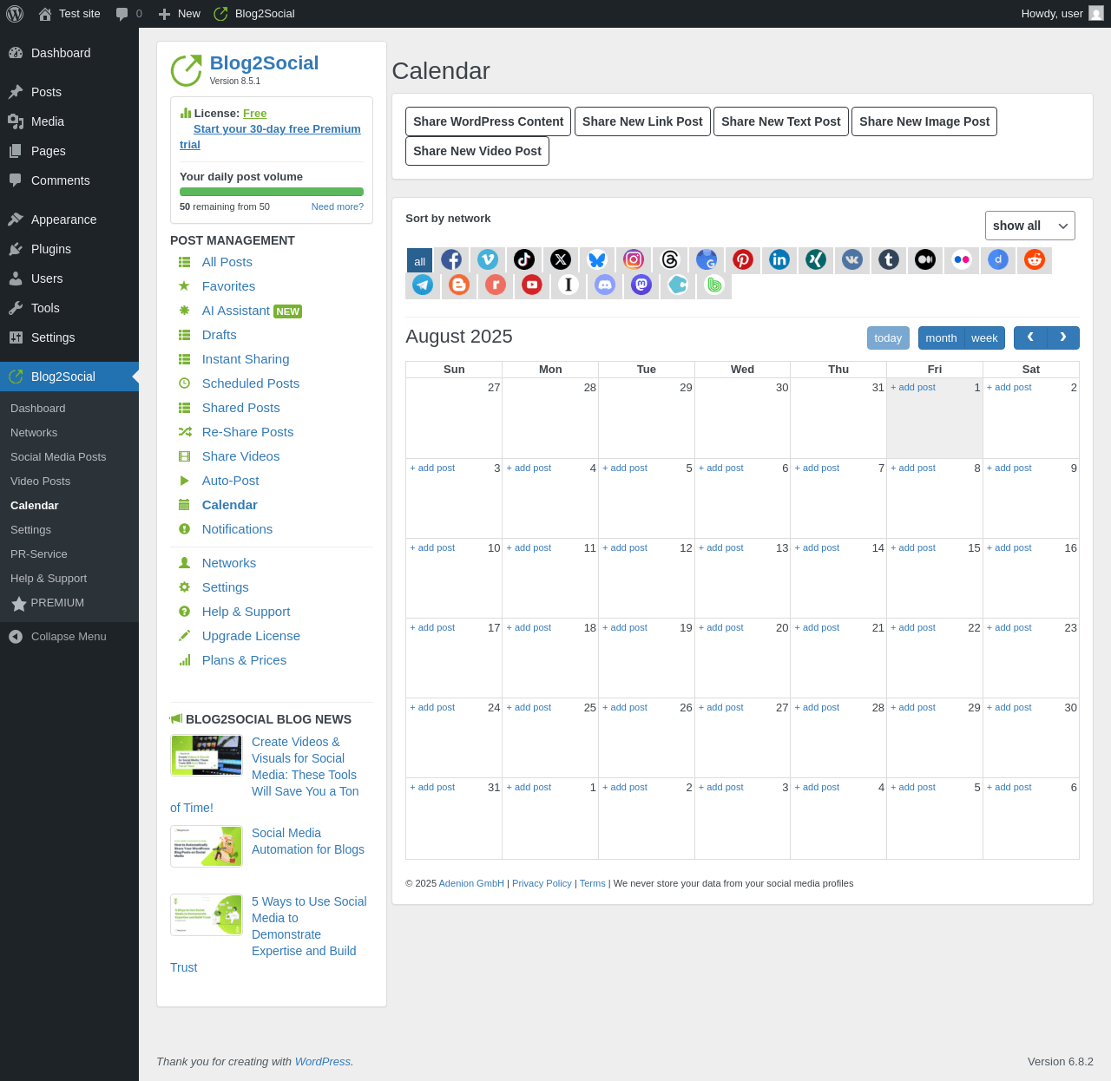Add post on August 20
The height and width of the screenshot is (1081, 1111).
[721, 628]
